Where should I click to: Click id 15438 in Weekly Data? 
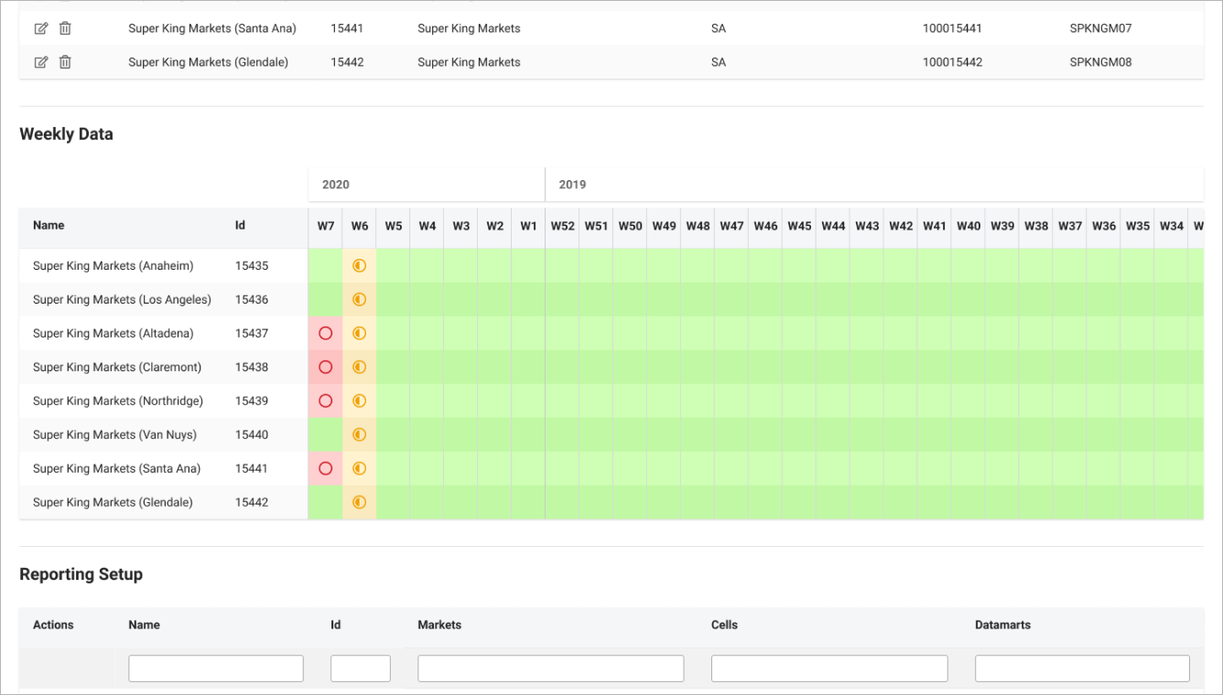252,368
